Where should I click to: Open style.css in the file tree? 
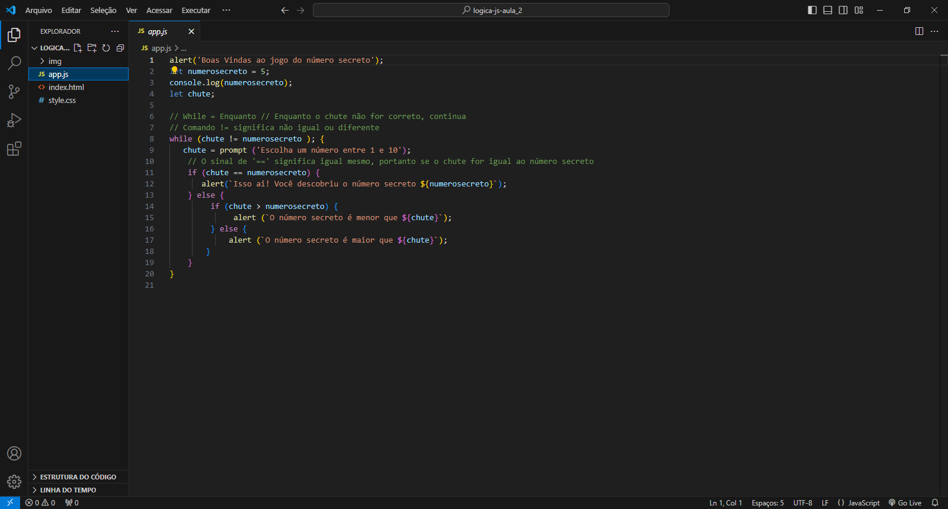tap(78, 100)
